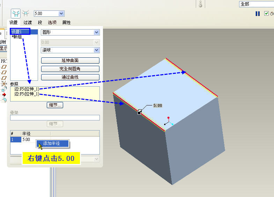Open the 过渡 tab
The width and height of the screenshot is (274, 197).
click(28, 23)
